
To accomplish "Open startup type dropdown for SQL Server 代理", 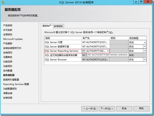I will click(145, 42).
